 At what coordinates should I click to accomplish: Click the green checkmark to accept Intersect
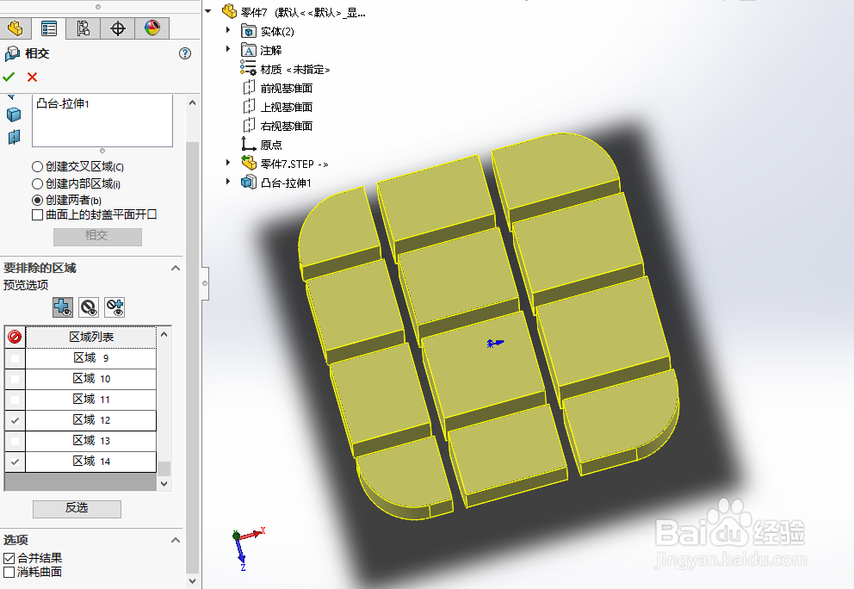[x=10, y=77]
